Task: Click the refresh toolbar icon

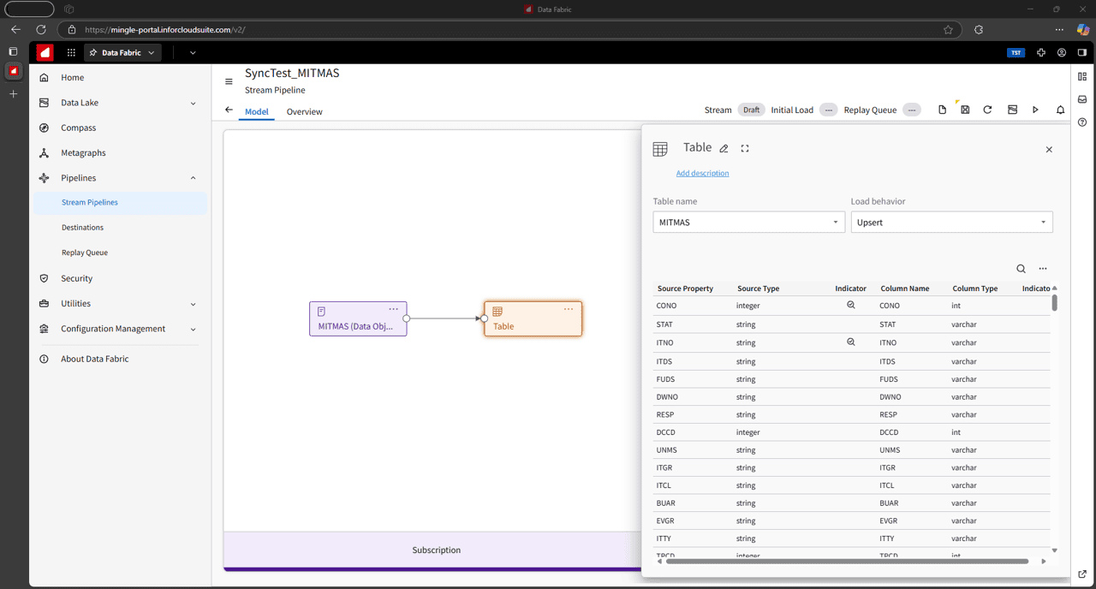Action: pos(987,110)
